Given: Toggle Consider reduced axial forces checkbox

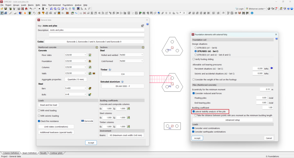Looking at the screenshot, I should pos(194,93).
